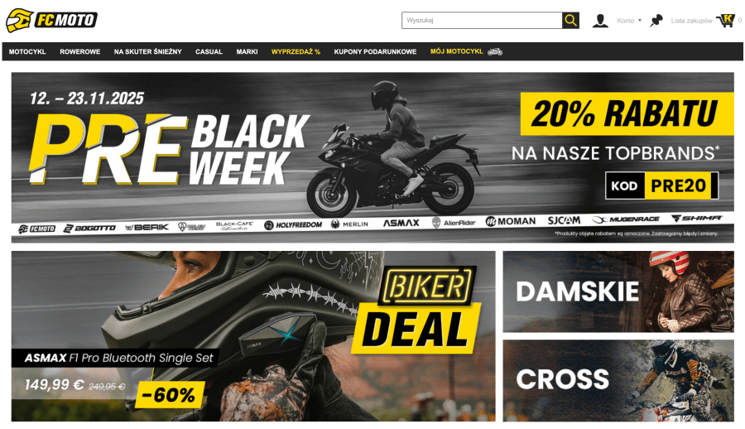This screenshot has width=745, height=429.
Task: Click the Lista zakupów link
Action: 691,21
